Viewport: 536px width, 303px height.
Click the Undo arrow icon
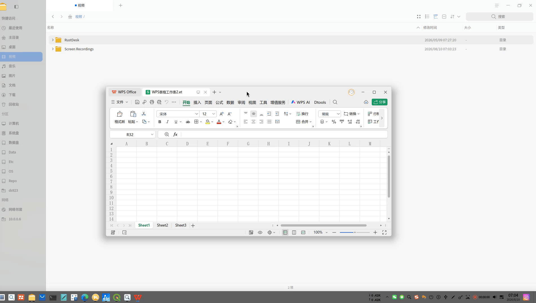(167, 102)
